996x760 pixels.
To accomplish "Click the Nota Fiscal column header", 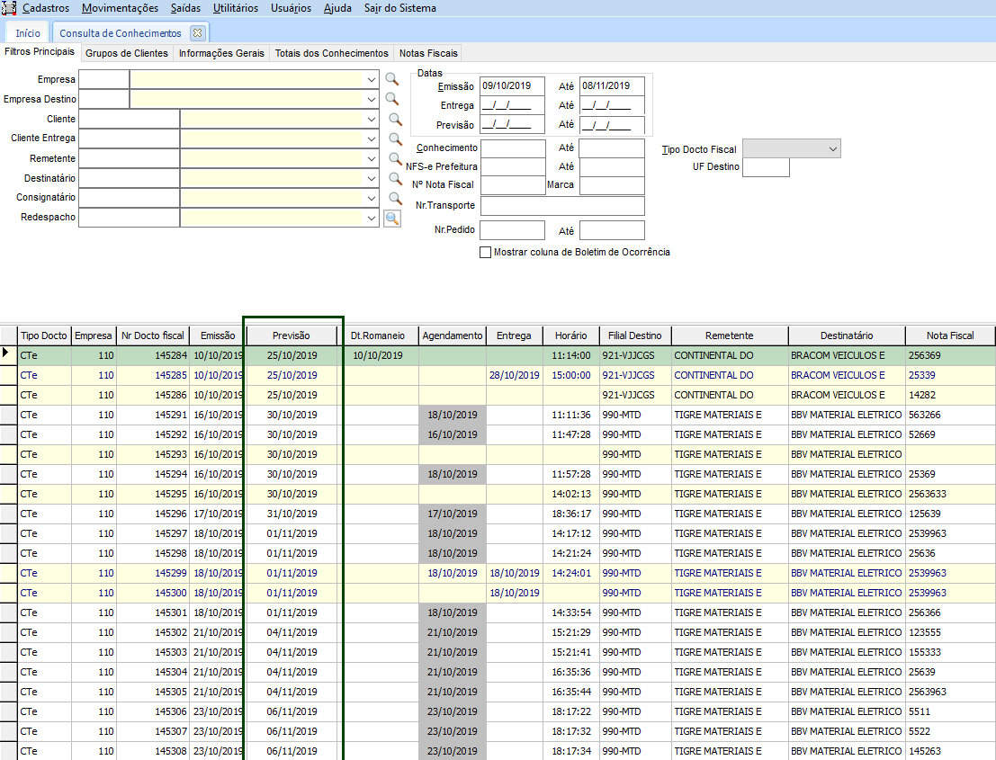I will 949,335.
